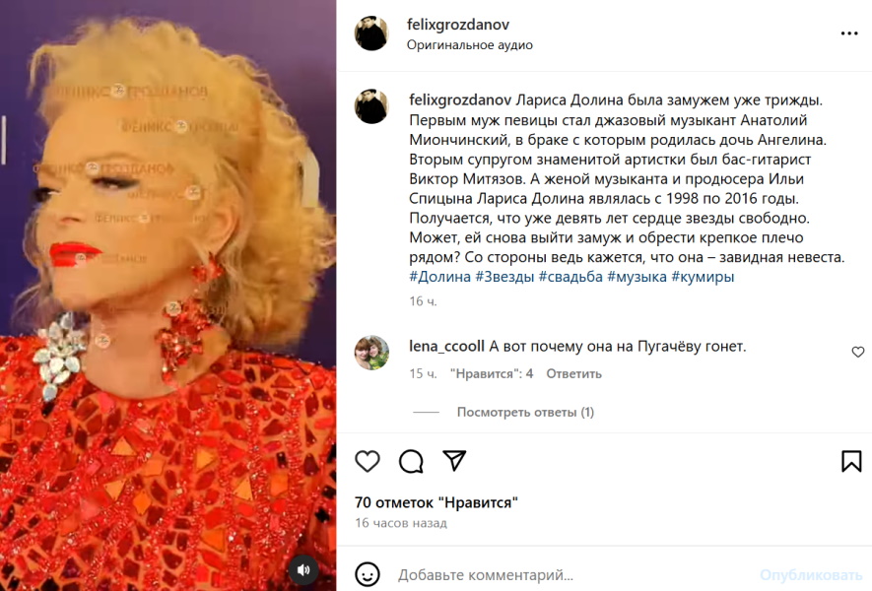
Task: Expand replies with Посмотреть ответы (1)
Action: pyautogui.click(x=525, y=412)
